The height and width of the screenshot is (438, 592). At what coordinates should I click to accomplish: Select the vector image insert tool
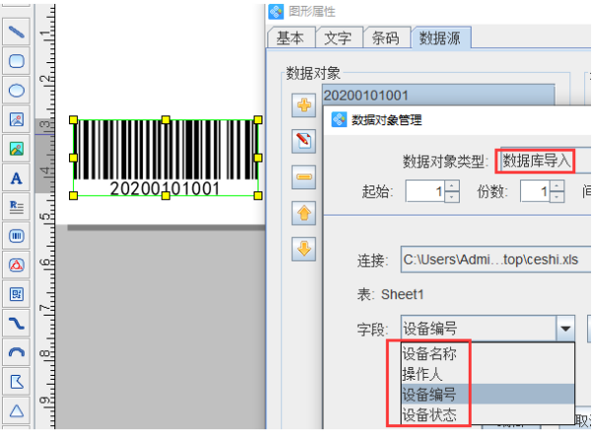point(16,119)
